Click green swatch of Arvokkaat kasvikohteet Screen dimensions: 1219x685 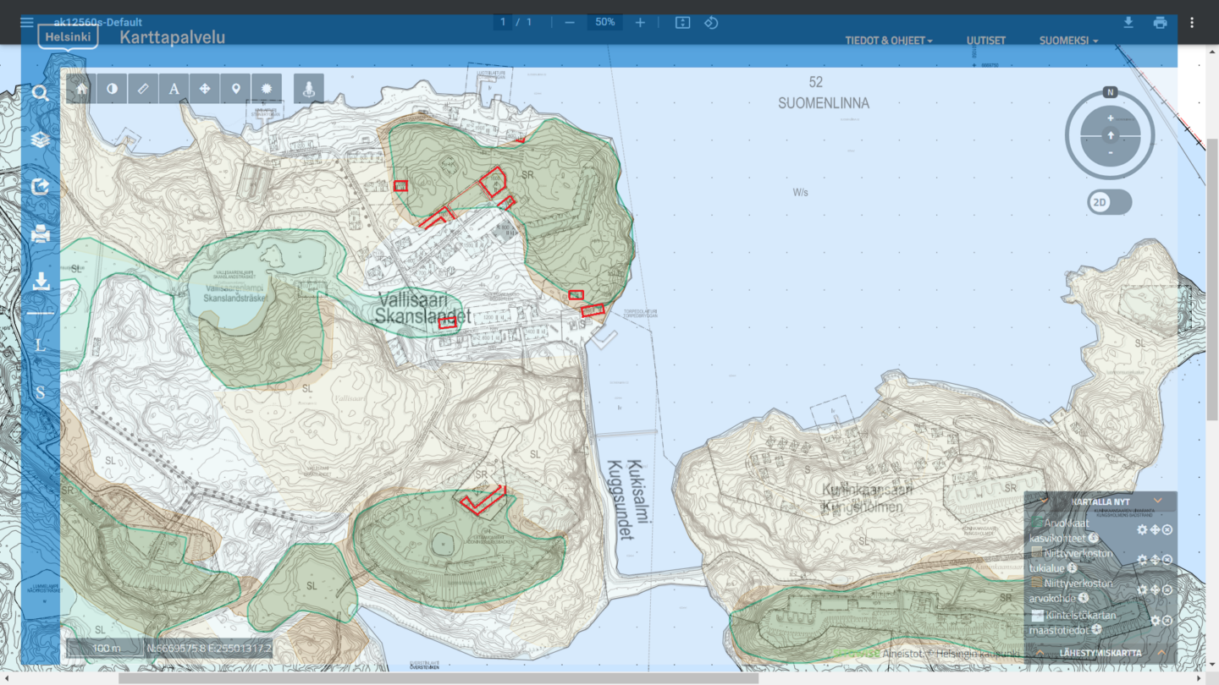[x=1036, y=522]
